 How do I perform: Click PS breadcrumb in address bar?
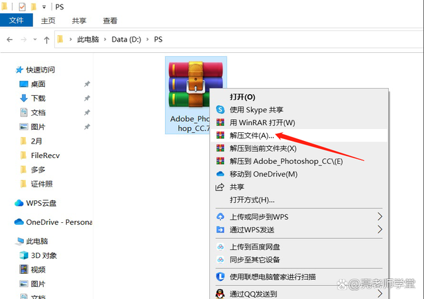[x=158, y=40]
